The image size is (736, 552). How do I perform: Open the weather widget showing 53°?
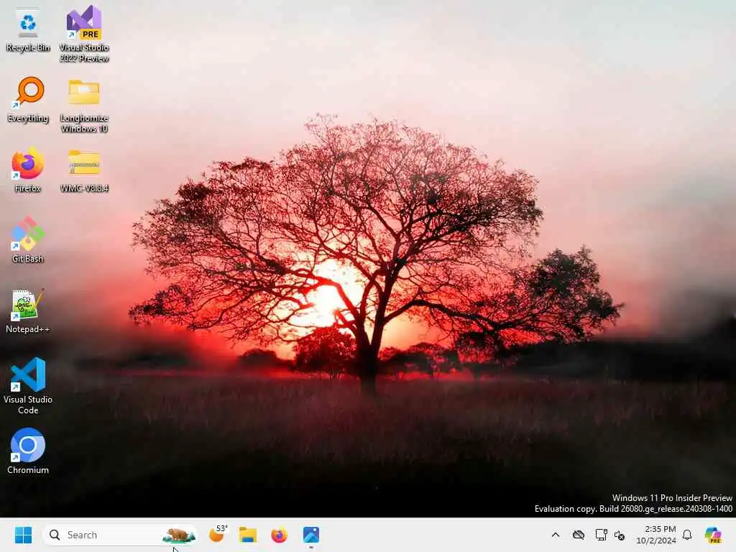pyautogui.click(x=218, y=535)
